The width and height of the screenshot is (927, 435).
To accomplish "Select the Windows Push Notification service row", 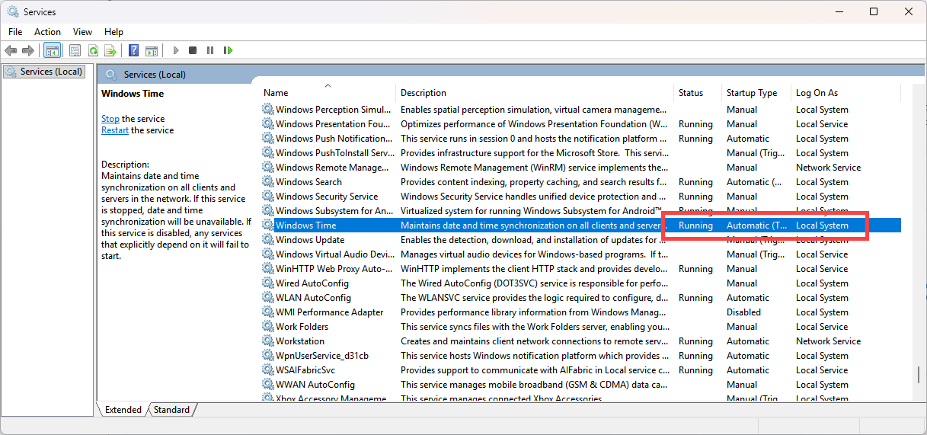I will (580, 139).
